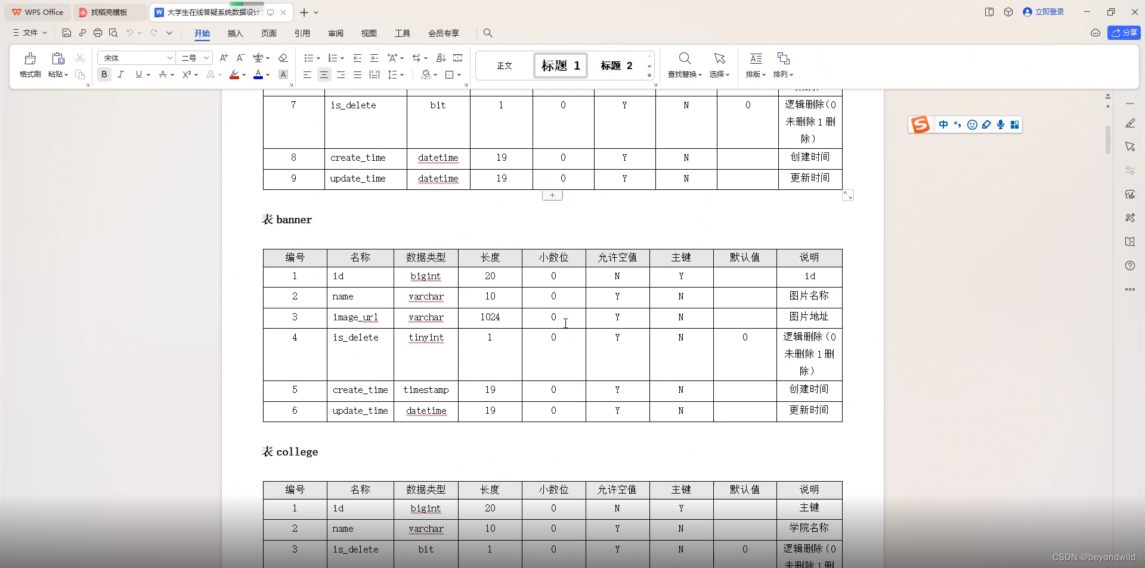This screenshot has width=1145, height=568.
Task: Click the clear formatting eraser icon
Action: (283, 58)
